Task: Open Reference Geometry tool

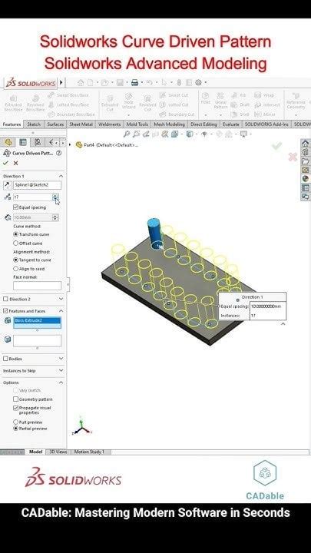Action: tap(296, 101)
